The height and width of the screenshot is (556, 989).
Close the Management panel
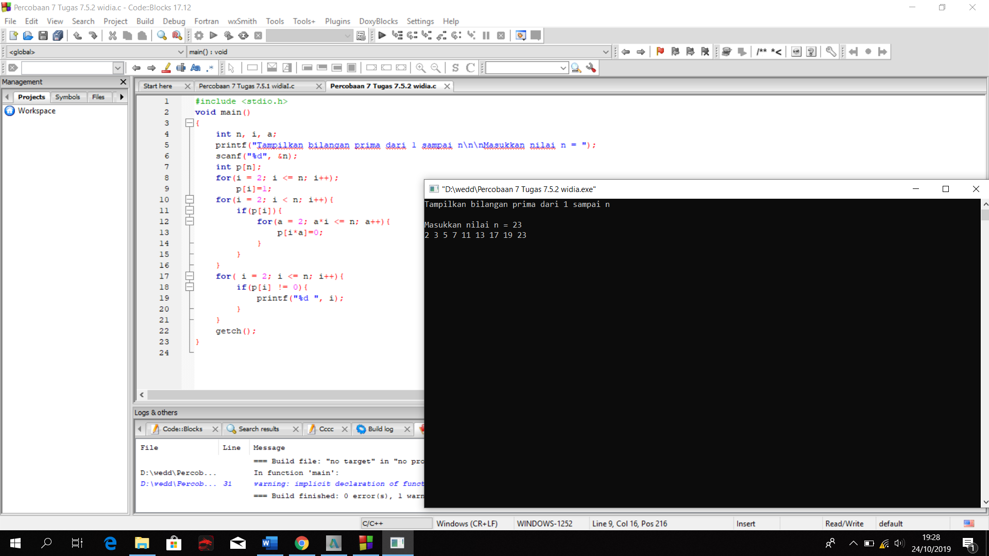123,82
